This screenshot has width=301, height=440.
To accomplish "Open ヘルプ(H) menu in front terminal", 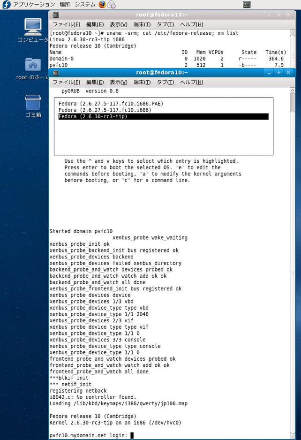I will tap(192, 82).
